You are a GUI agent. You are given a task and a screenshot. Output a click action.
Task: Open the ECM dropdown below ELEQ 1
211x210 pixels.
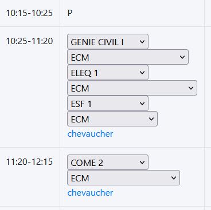coord(132,88)
